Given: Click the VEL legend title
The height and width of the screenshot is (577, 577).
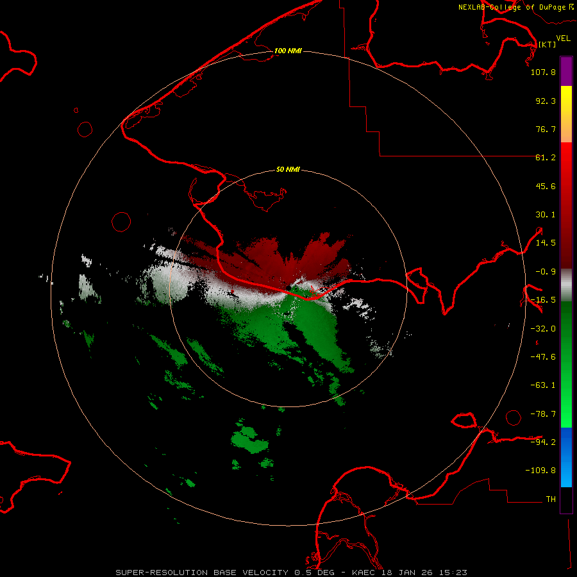Looking at the screenshot, I should click(563, 38).
